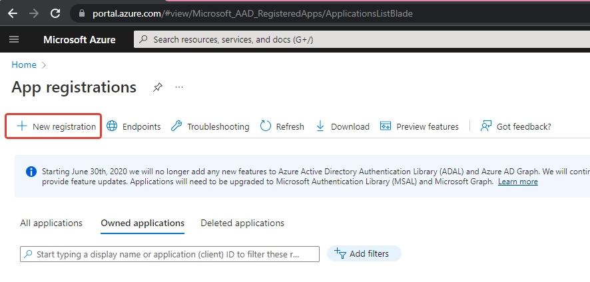Go back using the browser back arrow

(13, 13)
